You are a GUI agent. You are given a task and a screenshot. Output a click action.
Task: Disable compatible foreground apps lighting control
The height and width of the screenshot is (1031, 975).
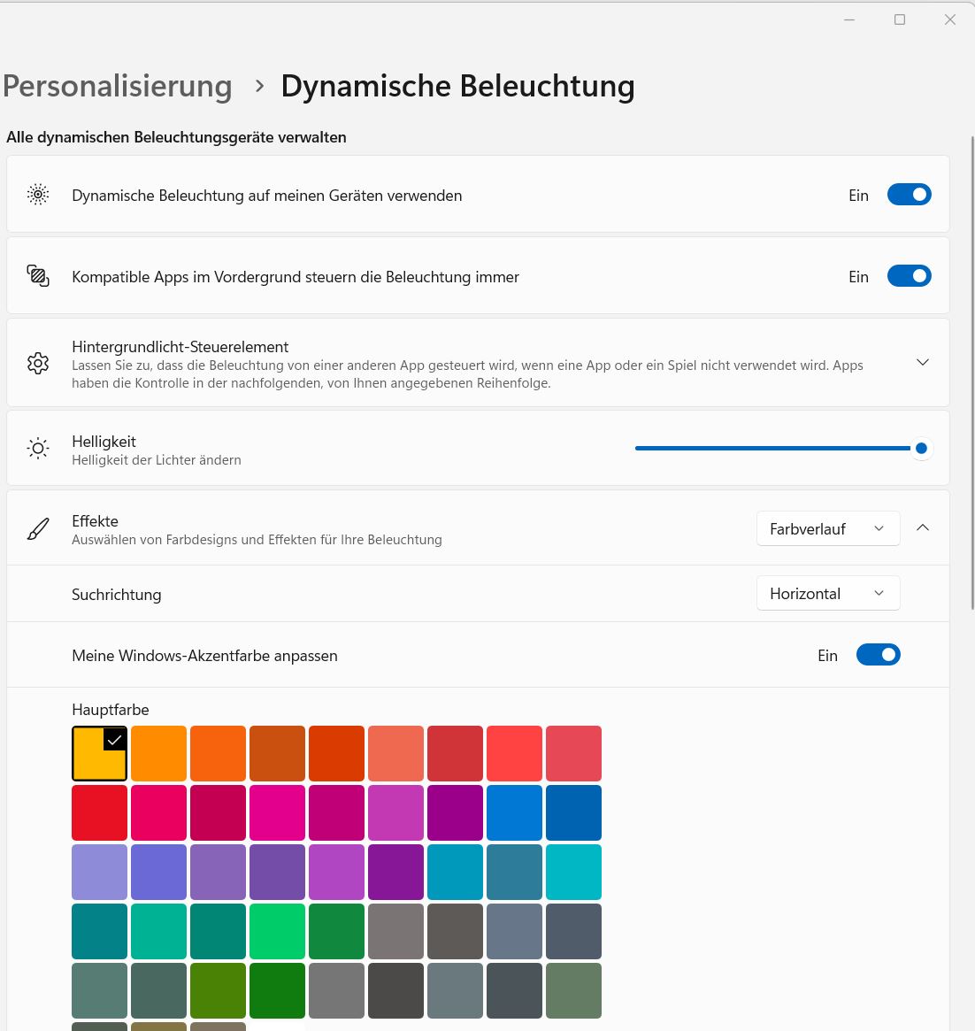(909, 276)
